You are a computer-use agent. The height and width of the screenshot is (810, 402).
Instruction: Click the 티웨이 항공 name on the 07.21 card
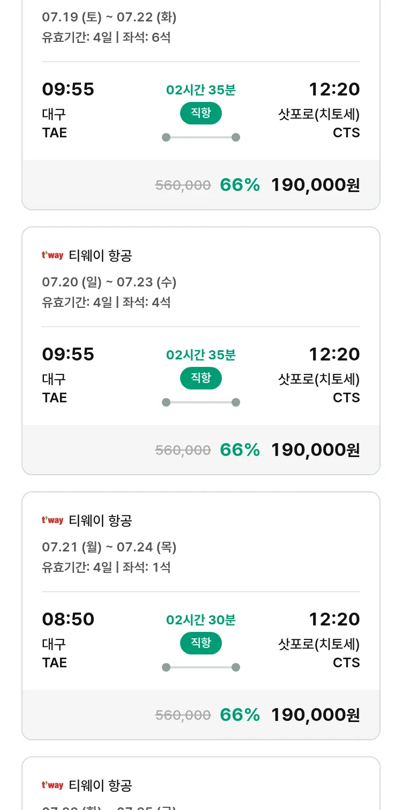click(100, 520)
